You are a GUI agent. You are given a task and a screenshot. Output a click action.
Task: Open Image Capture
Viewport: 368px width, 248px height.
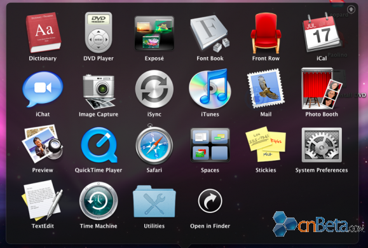(99, 92)
